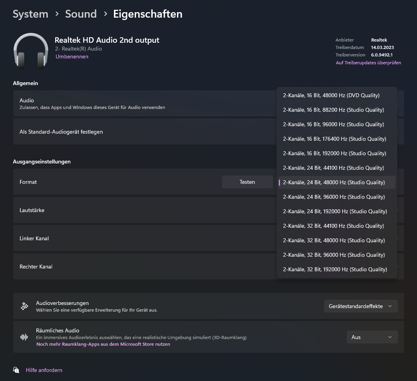
Task: Open the Räumliches Audio Aus dropdown
Action: [x=372, y=337]
